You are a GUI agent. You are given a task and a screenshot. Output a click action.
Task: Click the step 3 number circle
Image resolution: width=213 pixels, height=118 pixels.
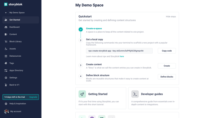(x=81, y=65)
